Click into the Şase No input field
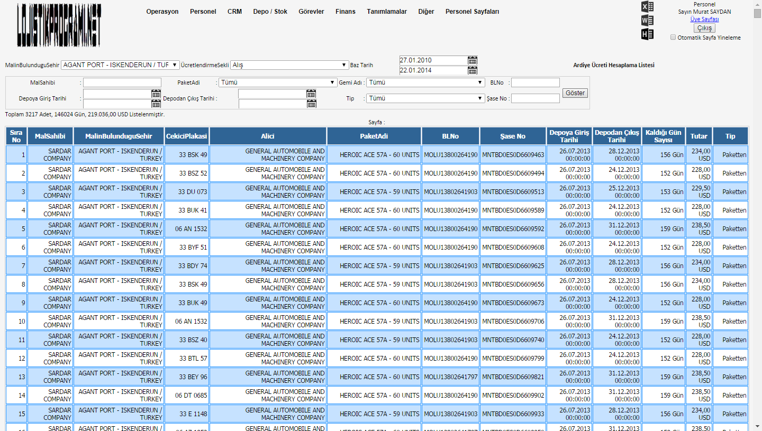Screen dimensions: 762x431 click(x=536, y=98)
